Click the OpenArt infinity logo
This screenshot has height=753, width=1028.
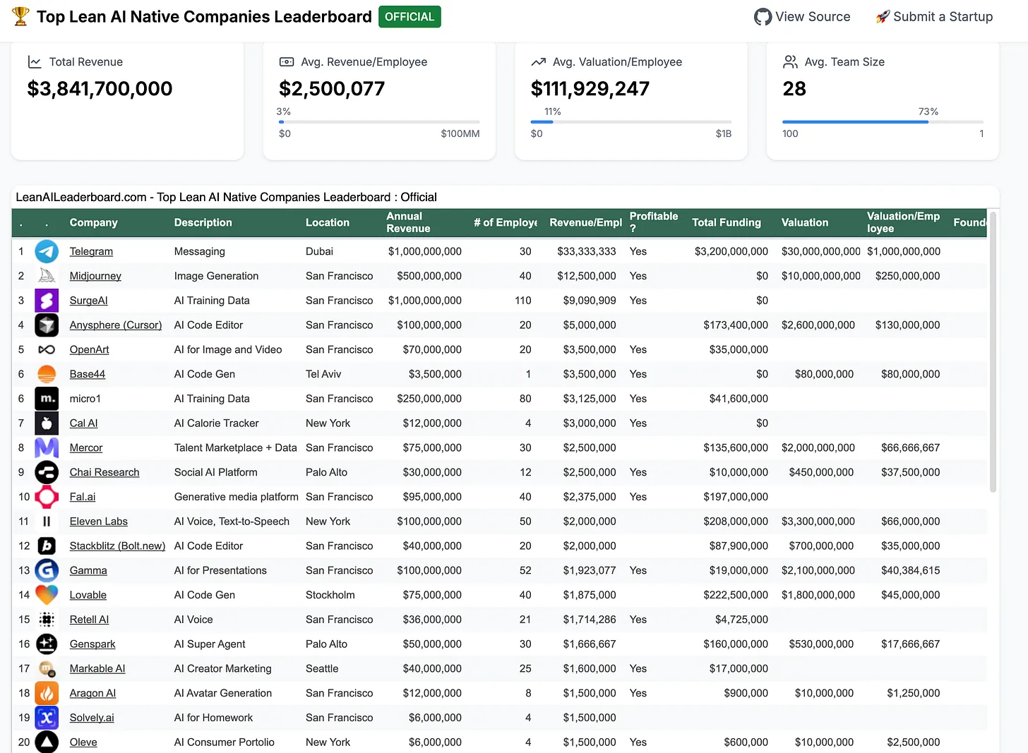47,349
